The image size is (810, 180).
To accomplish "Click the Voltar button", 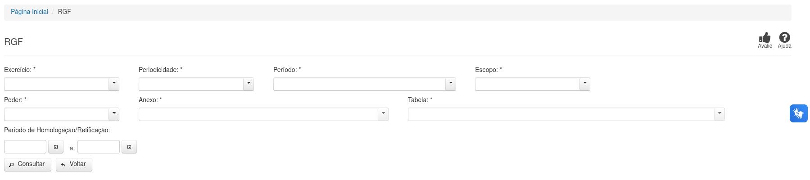I will click(x=74, y=164).
